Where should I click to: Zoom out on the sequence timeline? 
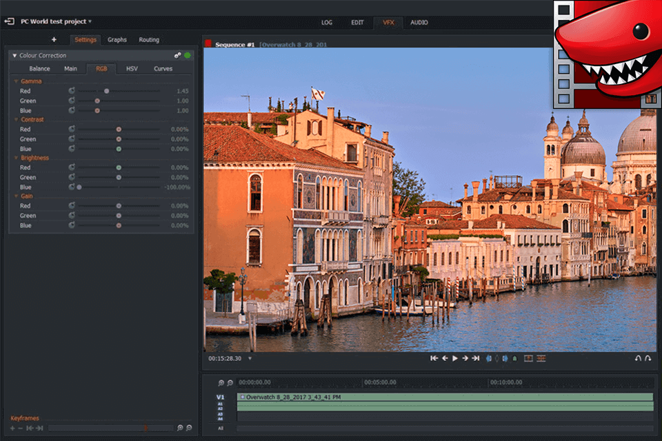230,382
